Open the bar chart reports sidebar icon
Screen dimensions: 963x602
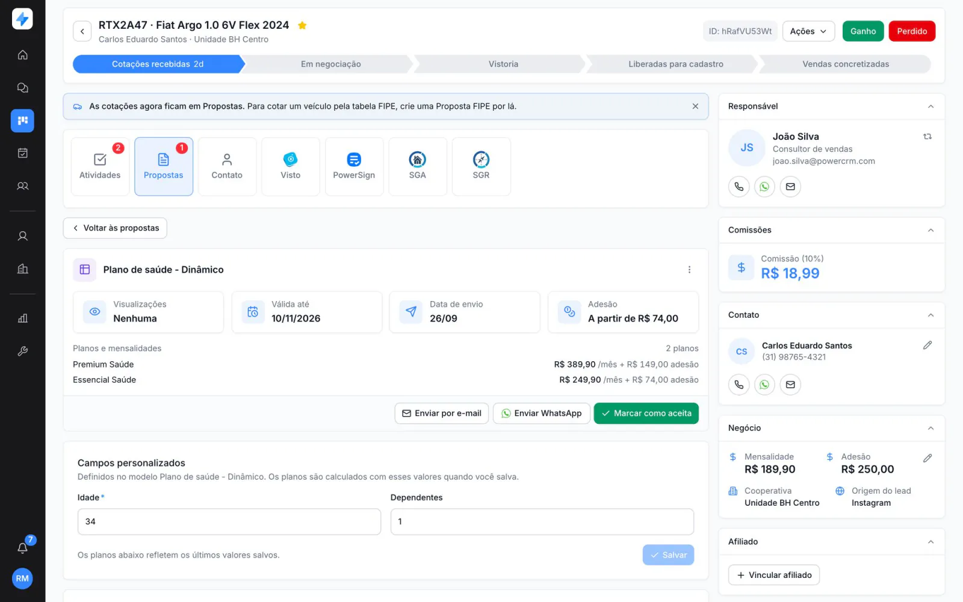[x=22, y=318]
